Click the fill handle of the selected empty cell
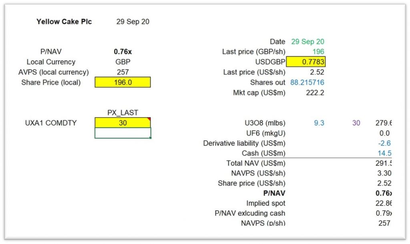Image resolution: width=410 pixels, height=244 pixels. point(151,138)
